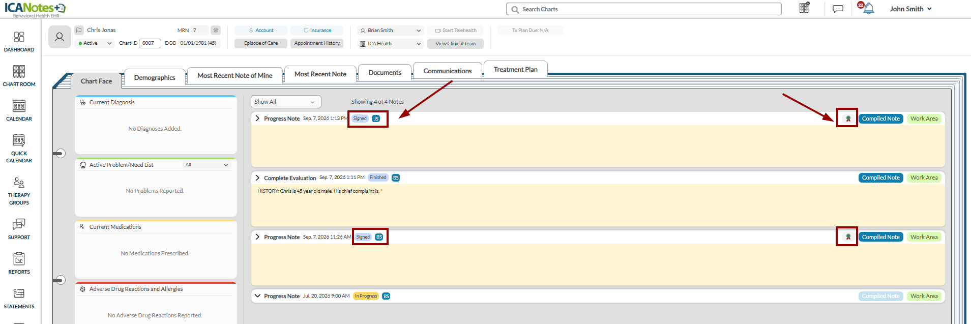Go to Chart Room in sidebar
Viewport: 971px width, 324px height.
(19, 76)
